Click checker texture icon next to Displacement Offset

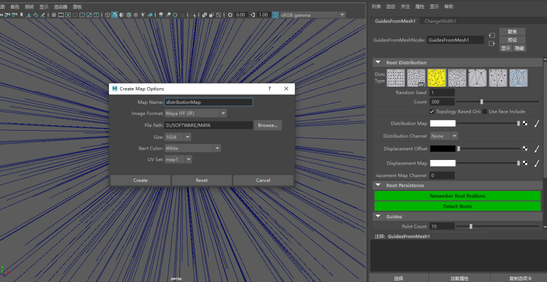tap(525, 148)
